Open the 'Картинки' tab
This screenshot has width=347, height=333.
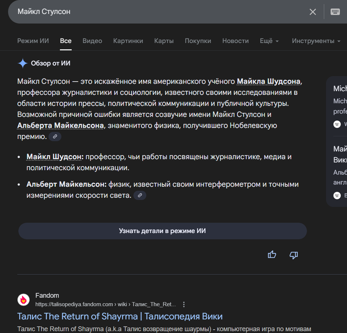click(128, 41)
